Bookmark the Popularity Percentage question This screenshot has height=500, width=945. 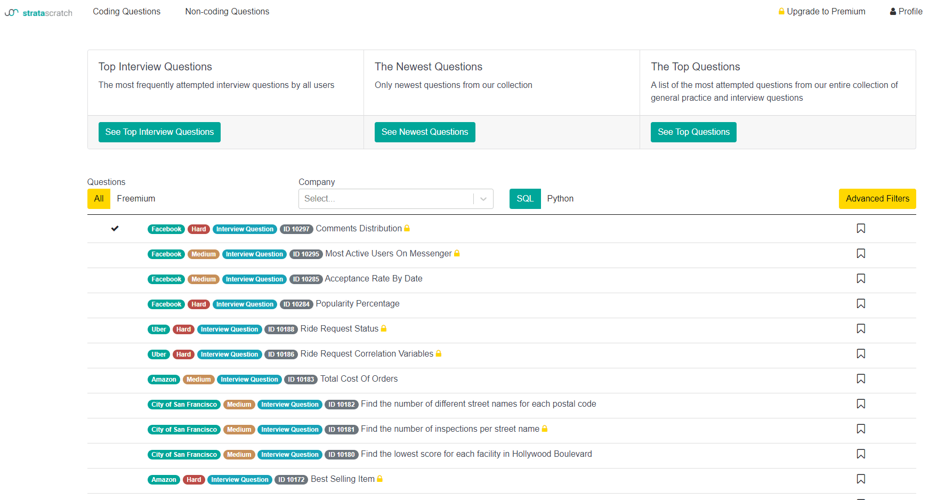[861, 303]
